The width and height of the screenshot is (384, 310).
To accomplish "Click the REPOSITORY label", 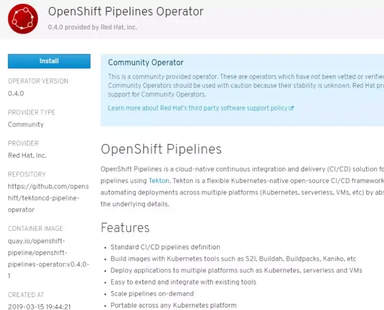I will [27, 174].
